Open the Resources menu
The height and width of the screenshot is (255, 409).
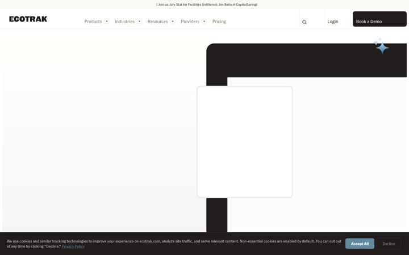point(157,22)
